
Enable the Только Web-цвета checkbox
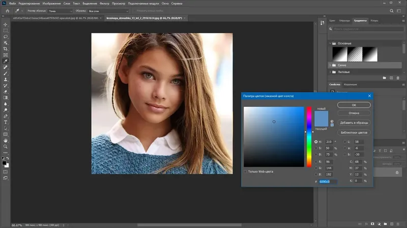[x=246, y=171]
